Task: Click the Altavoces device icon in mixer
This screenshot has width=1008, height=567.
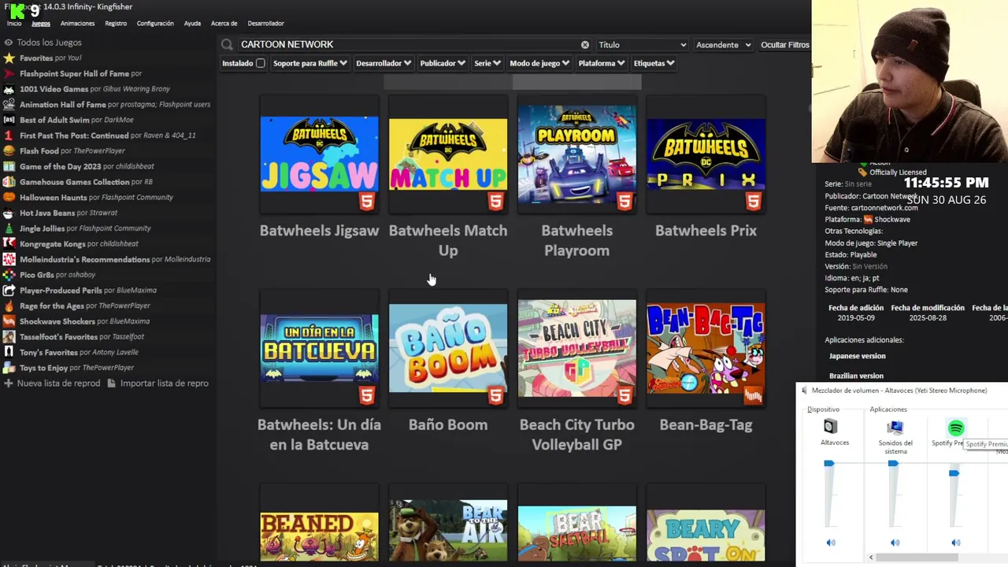Action: pyautogui.click(x=830, y=427)
